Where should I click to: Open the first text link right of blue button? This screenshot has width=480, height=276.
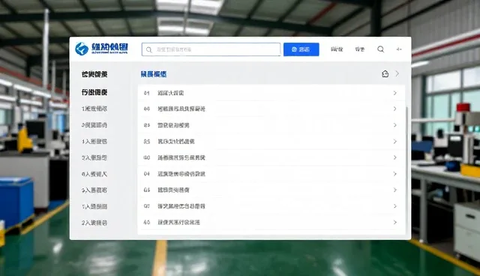coord(337,49)
